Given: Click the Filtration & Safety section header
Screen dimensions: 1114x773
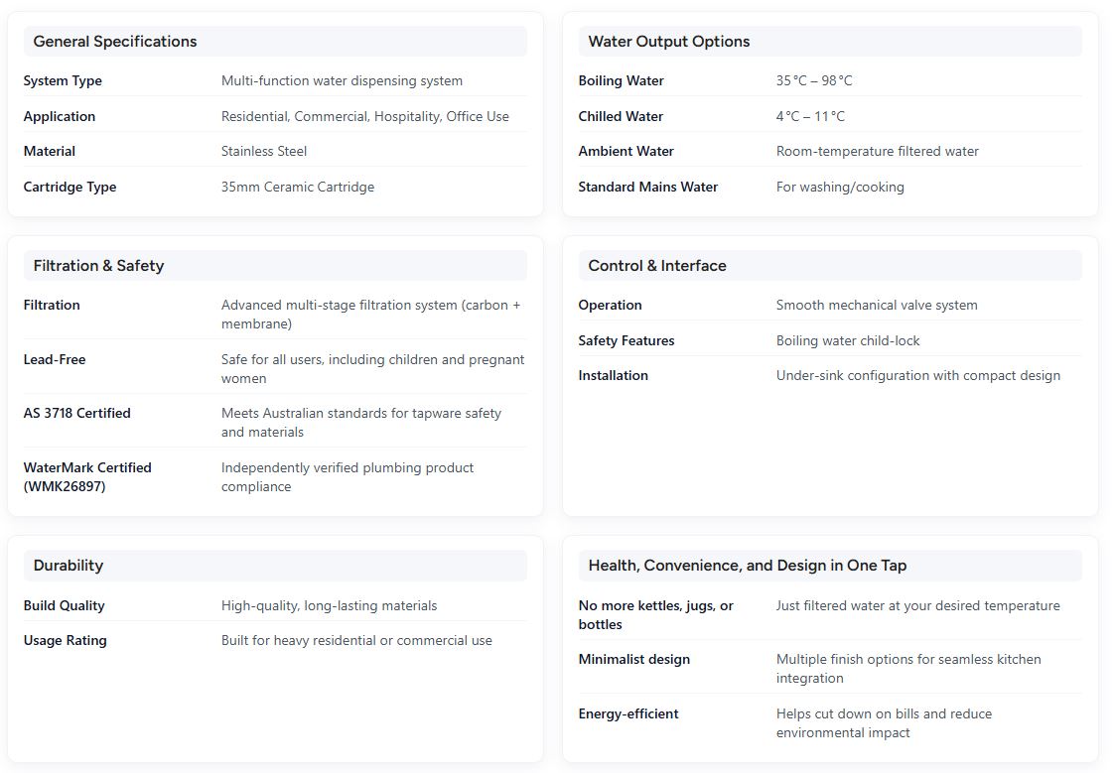Looking at the screenshot, I should (98, 266).
